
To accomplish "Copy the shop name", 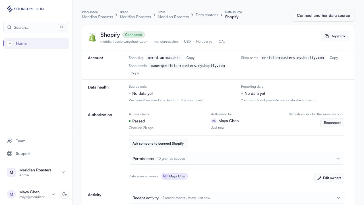I will pyautogui.click(x=334, y=58).
